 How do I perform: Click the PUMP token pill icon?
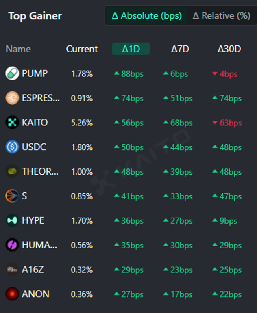click(12, 73)
